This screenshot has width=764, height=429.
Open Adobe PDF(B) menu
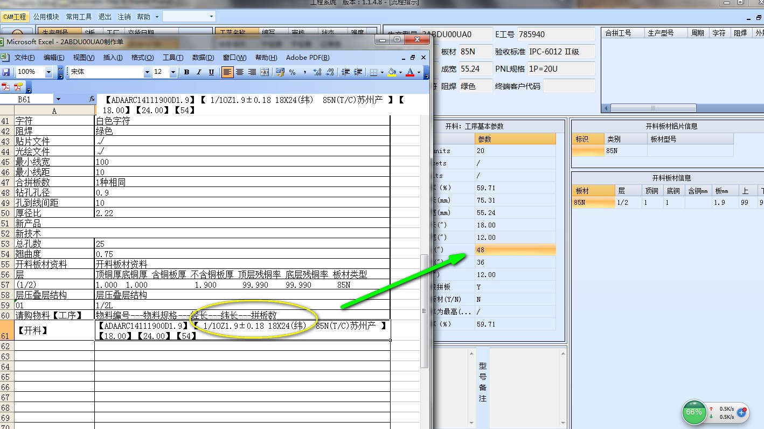(308, 58)
